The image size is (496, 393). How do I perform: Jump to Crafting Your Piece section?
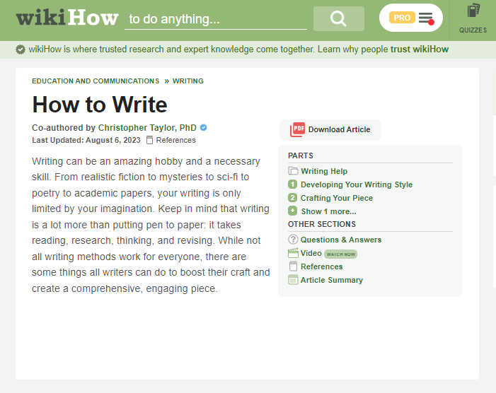pos(336,198)
